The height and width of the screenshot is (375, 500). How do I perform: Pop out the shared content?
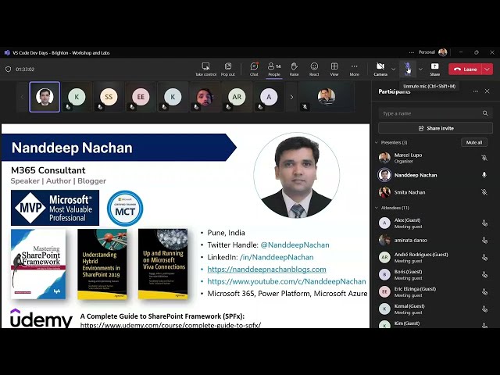227,70
